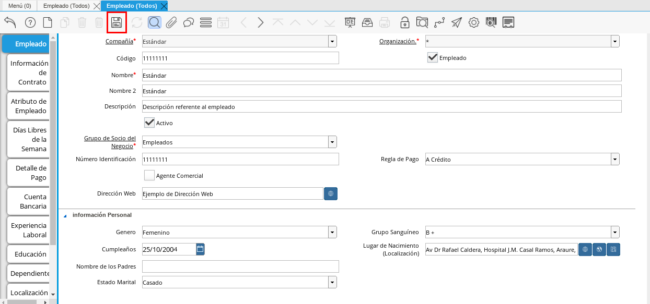Open the product info gear icon
The image size is (650, 304).
pyautogui.click(x=474, y=22)
